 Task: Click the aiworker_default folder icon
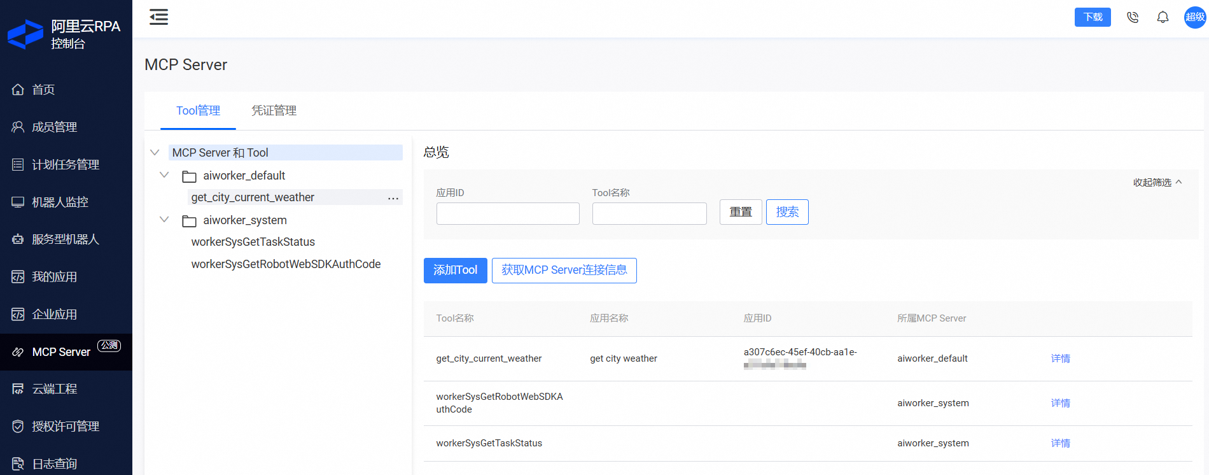click(189, 176)
